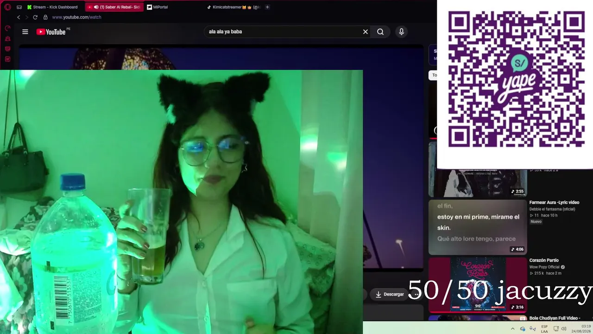The width and height of the screenshot is (593, 334).
Task: Open the Corazón Partío video thumbnail
Action: tap(478, 285)
